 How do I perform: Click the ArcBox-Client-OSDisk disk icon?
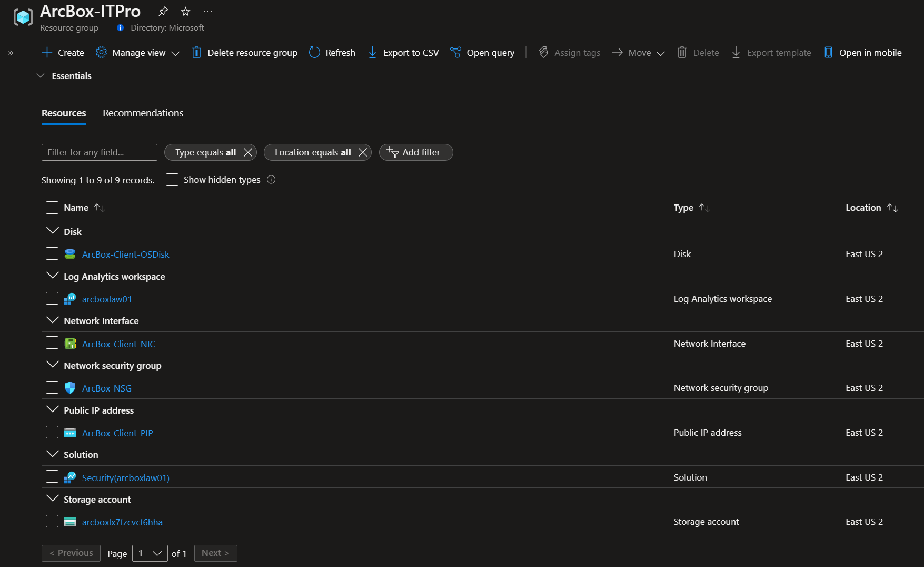[x=70, y=254]
